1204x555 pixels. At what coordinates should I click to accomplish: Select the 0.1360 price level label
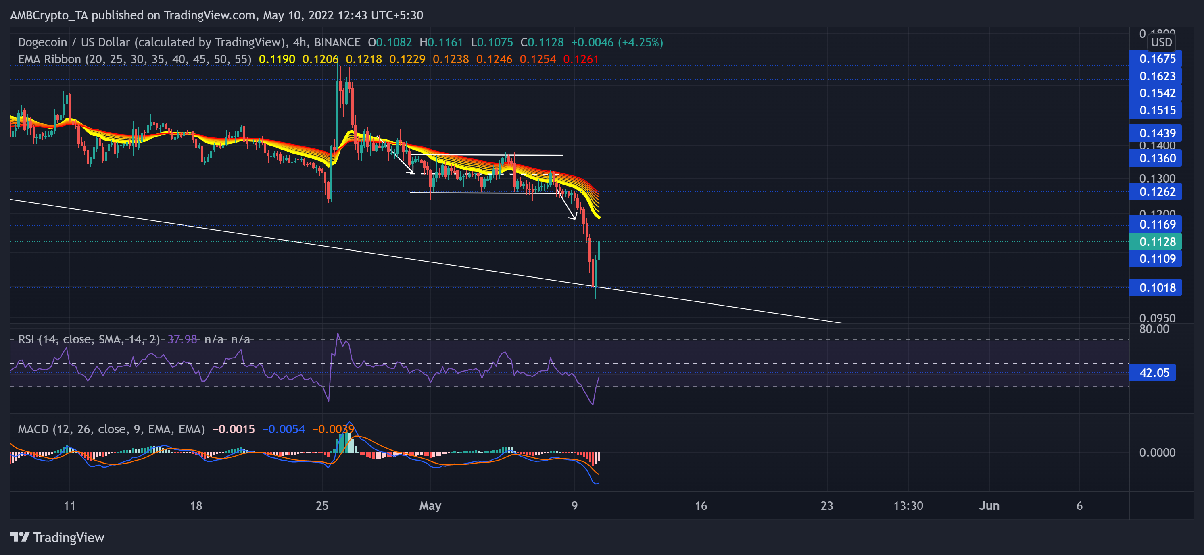click(1155, 158)
